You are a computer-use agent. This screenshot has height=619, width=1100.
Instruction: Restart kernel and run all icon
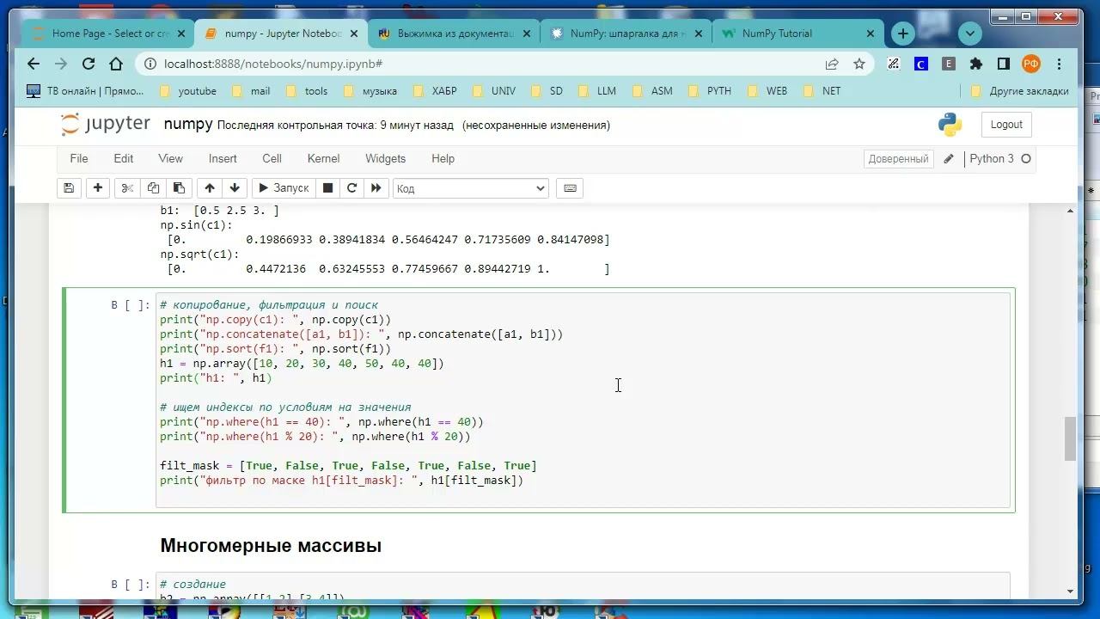click(x=376, y=188)
